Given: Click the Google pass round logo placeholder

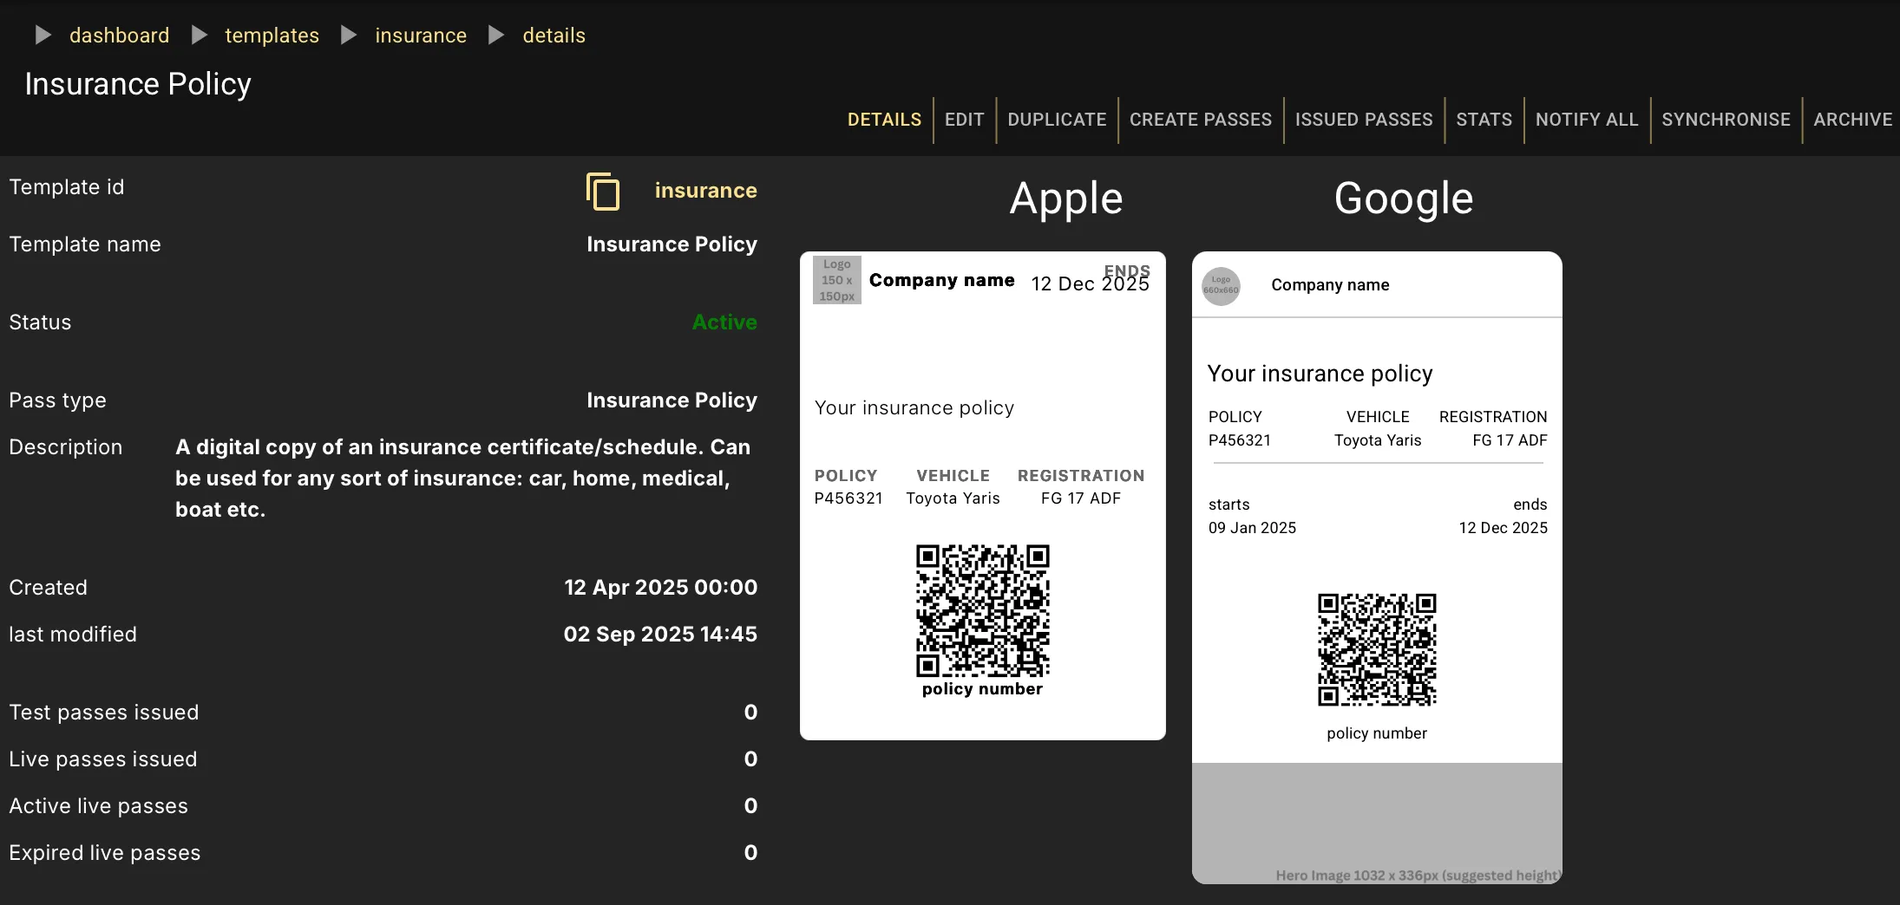Looking at the screenshot, I should click(x=1221, y=285).
